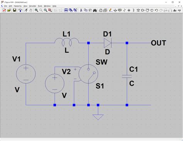Place a Ground symbol tool
Viewport: 183px width, 141px height.
click(115, 10)
